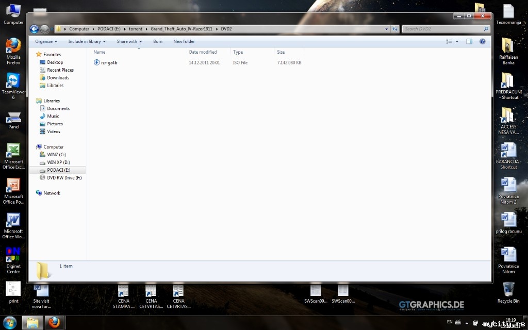Click the Raiffaisen Banka desktop folder
The width and height of the screenshot is (528, 330).
point(508,51)
